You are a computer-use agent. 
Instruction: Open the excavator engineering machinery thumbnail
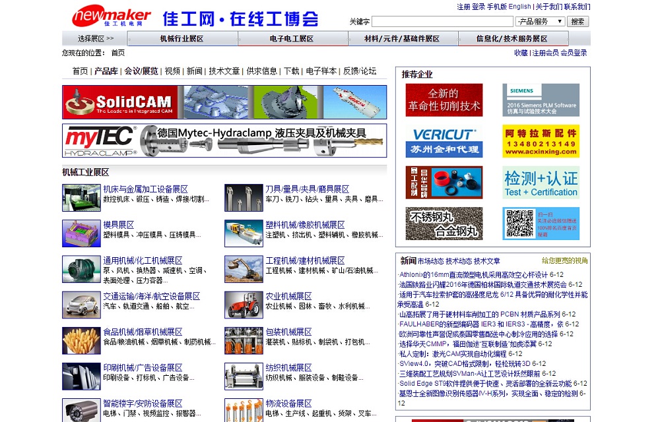244,269
